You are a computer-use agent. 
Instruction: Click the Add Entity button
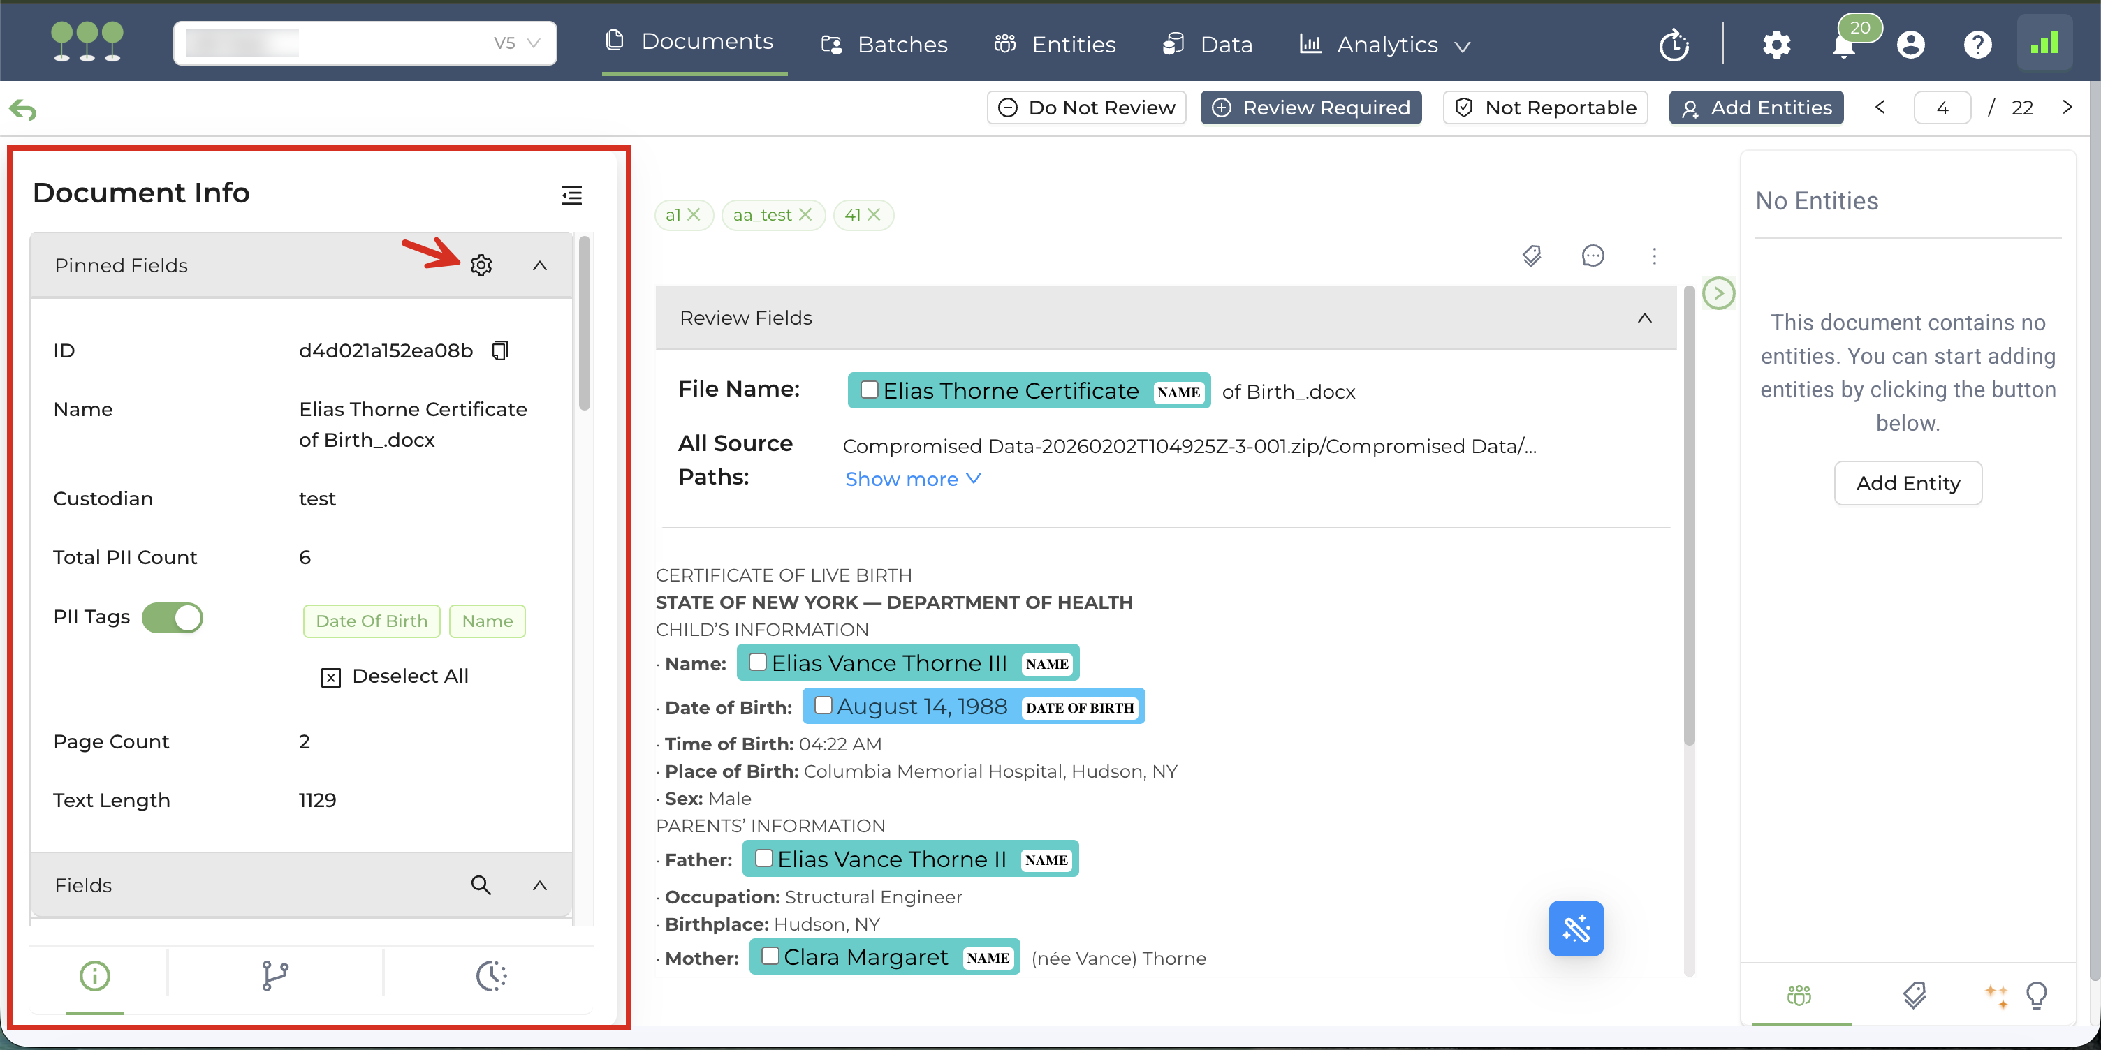(x=1907, y=483)
